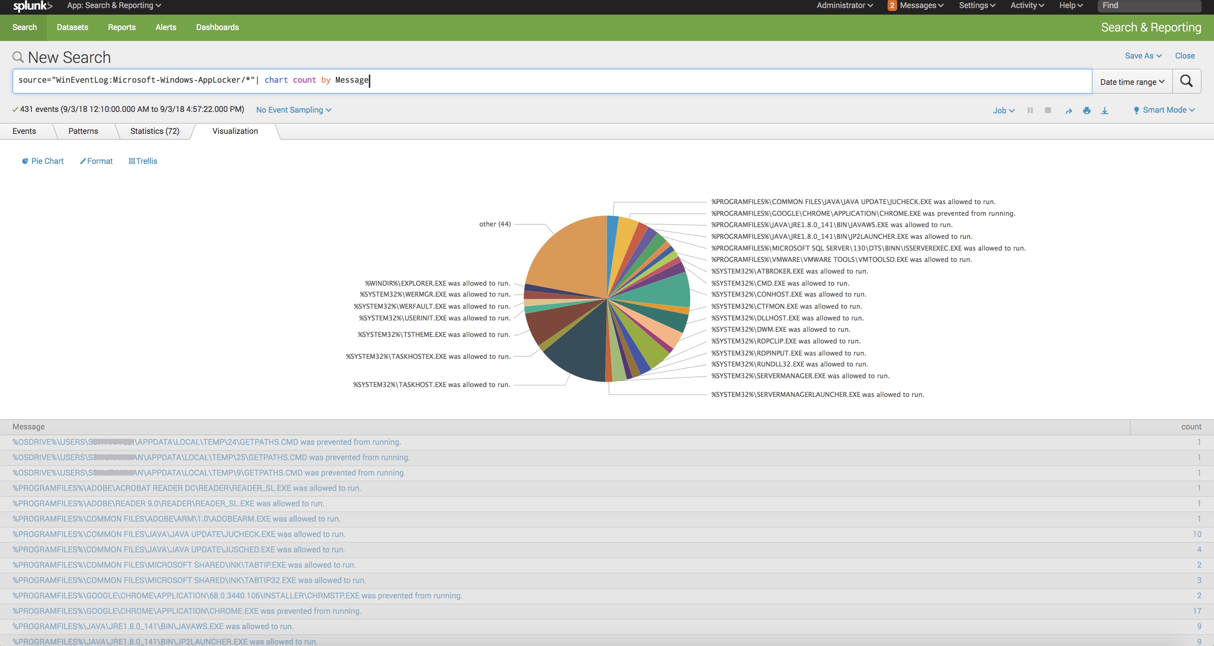Viewport: 1214px width, 646px height.
Task: Open the Messages notifications with badge 2
Action: [915, 5]
